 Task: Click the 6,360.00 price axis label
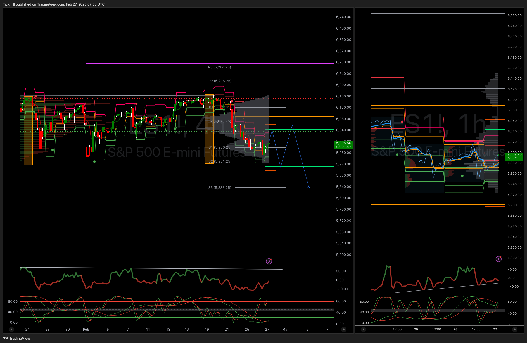click(x=343, y=40)
